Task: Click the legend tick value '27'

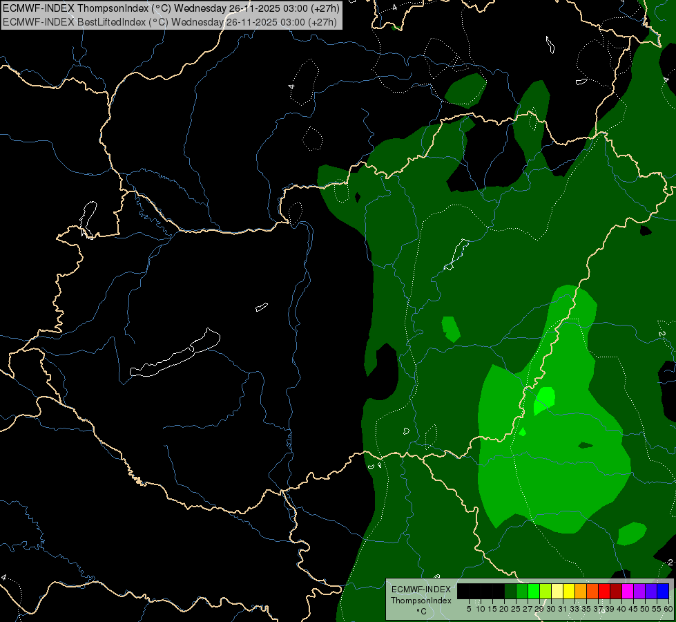Action: coord(528,609)
